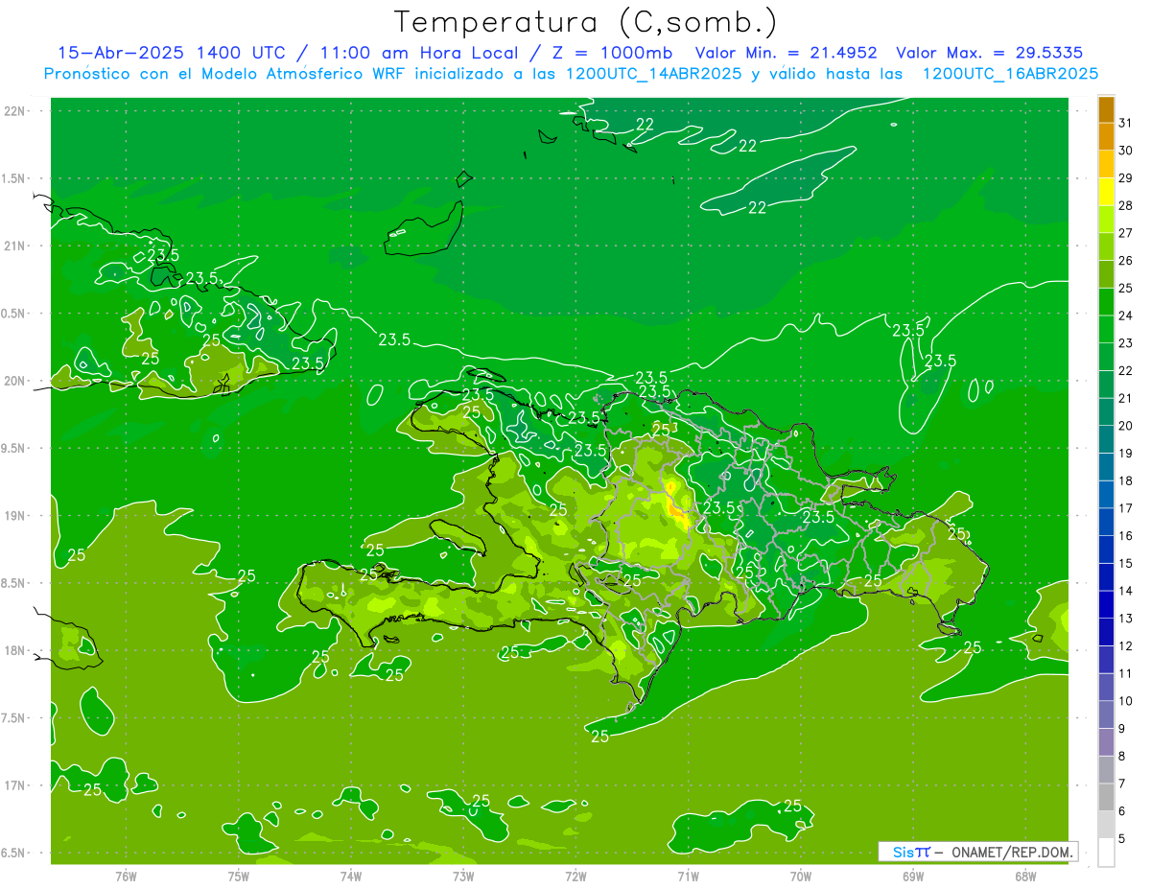The height and width of the screenshot is (889, 1151).
Task: Click the "75W" longitude axis label
Action: pyautogui.click(x=238, y=875)
